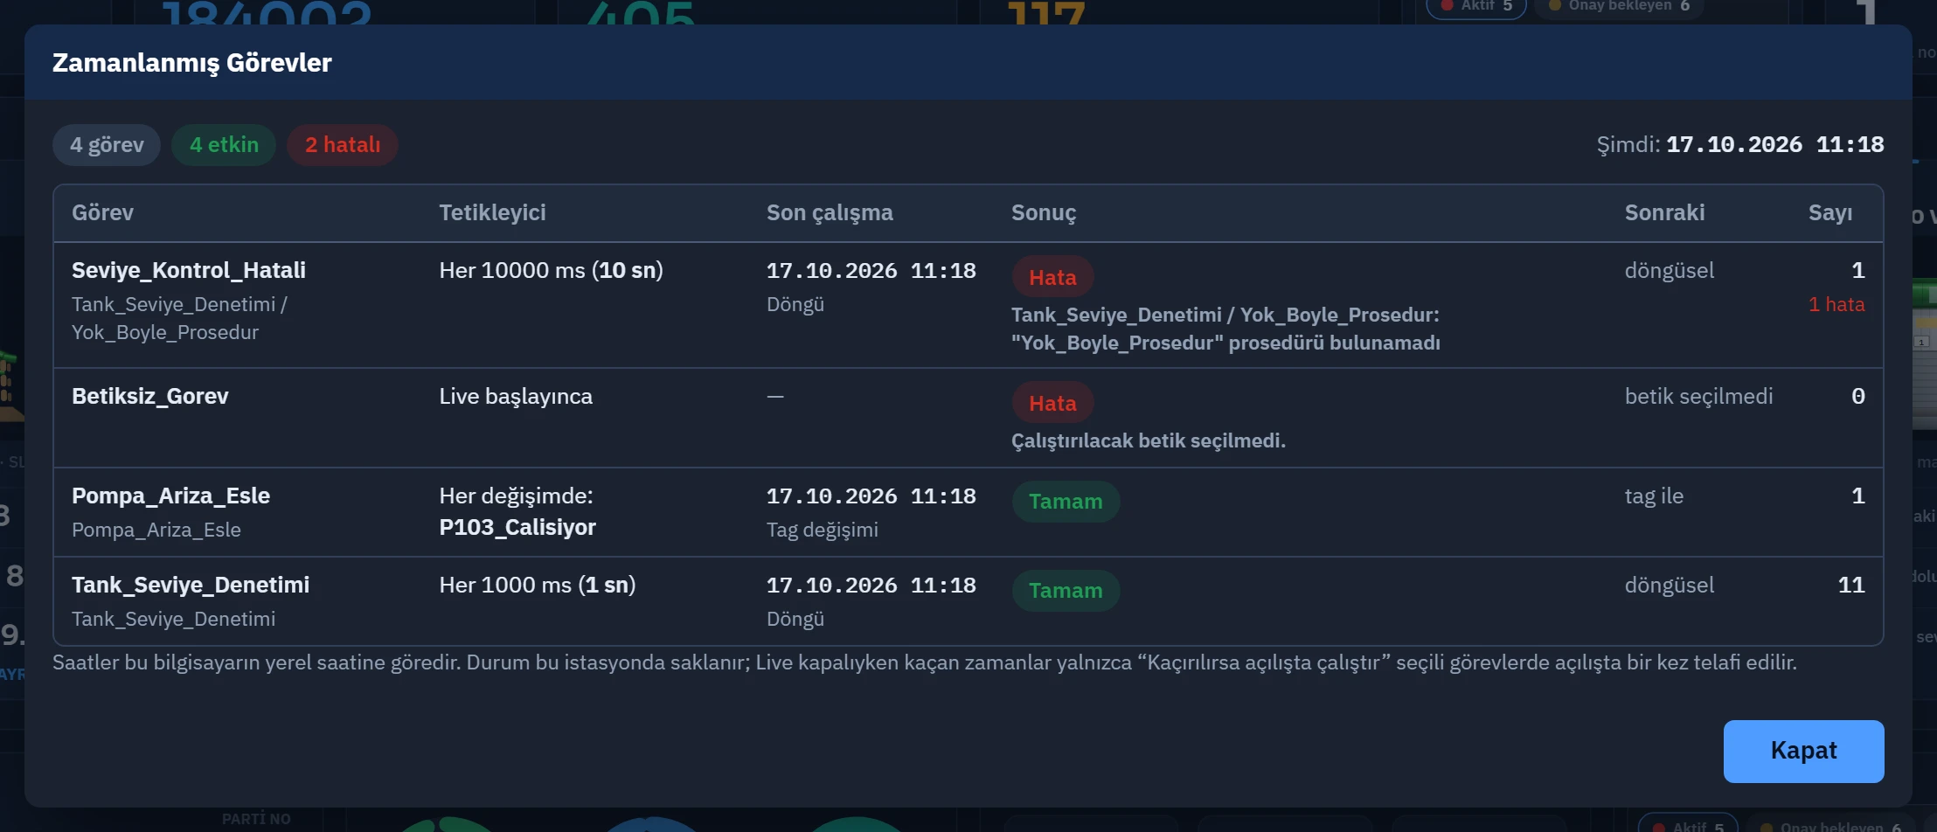
Task: Select the bold Tank_Seviye_Denetimi task name
Action: click(191, 586)
